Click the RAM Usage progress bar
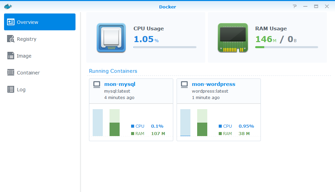Image resolution: width=335 pixels, height=192 pixels. (x=286, y=47)
